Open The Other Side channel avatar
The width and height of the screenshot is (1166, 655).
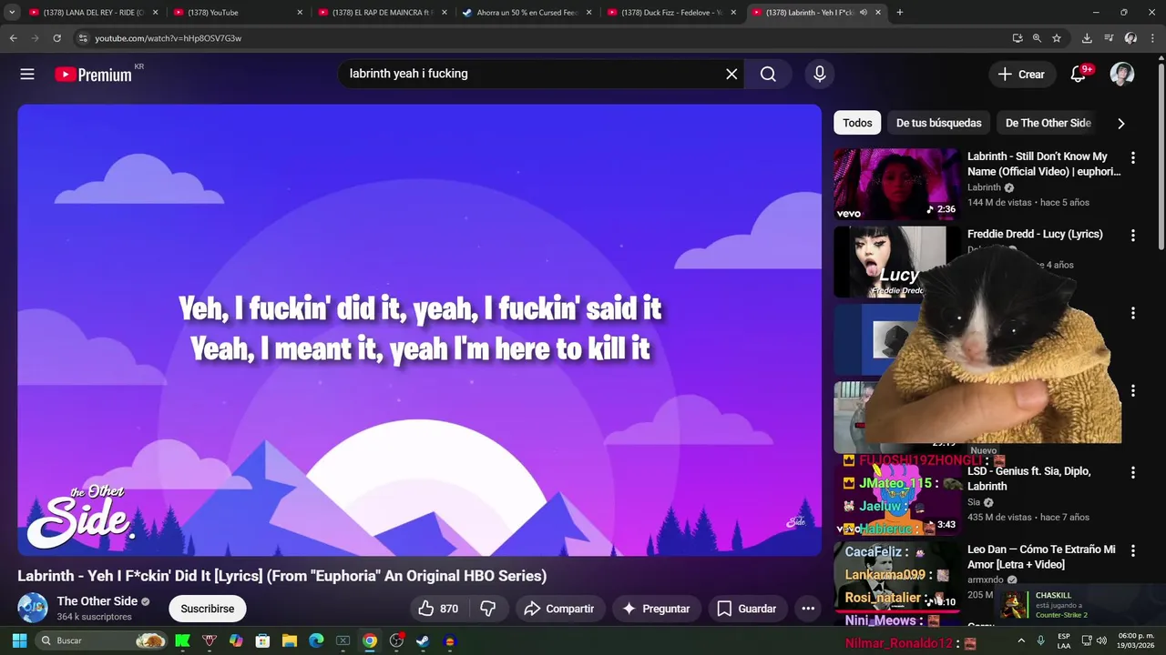[x=33, y=608]
